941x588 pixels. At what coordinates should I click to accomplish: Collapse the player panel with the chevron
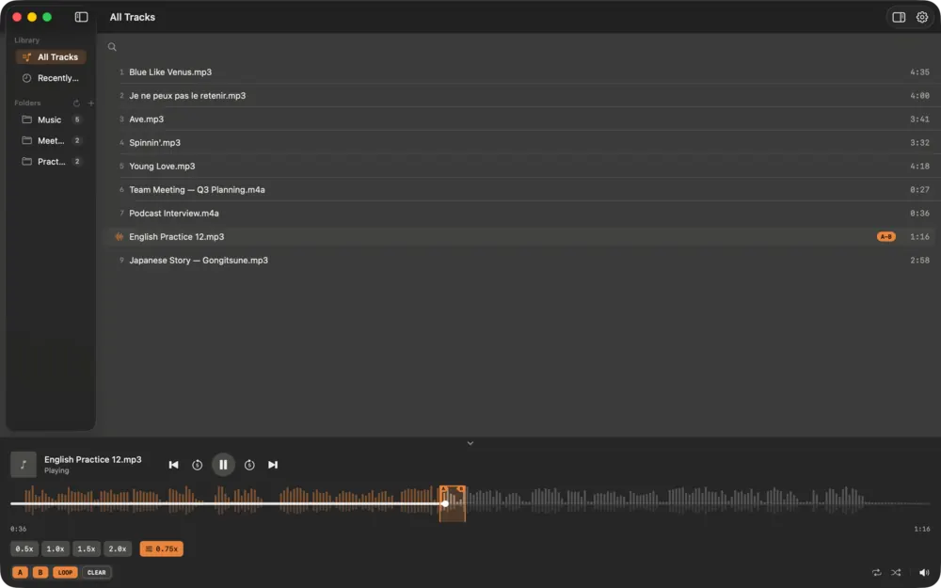[470, 443]
